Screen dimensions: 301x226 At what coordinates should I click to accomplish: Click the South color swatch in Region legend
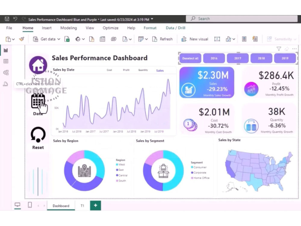[117, 180]
